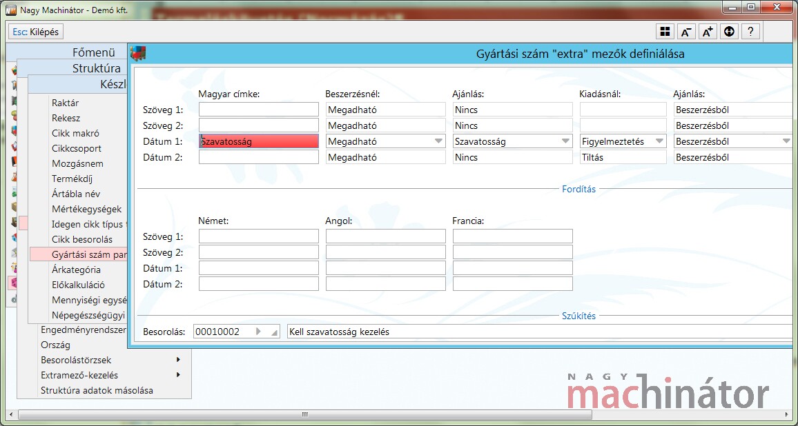Click the right arrow of horizontal scrollbar
Image resolution: width=798 pixels, height=426 pixels.
pyautogui.click(x=786, y=414)
